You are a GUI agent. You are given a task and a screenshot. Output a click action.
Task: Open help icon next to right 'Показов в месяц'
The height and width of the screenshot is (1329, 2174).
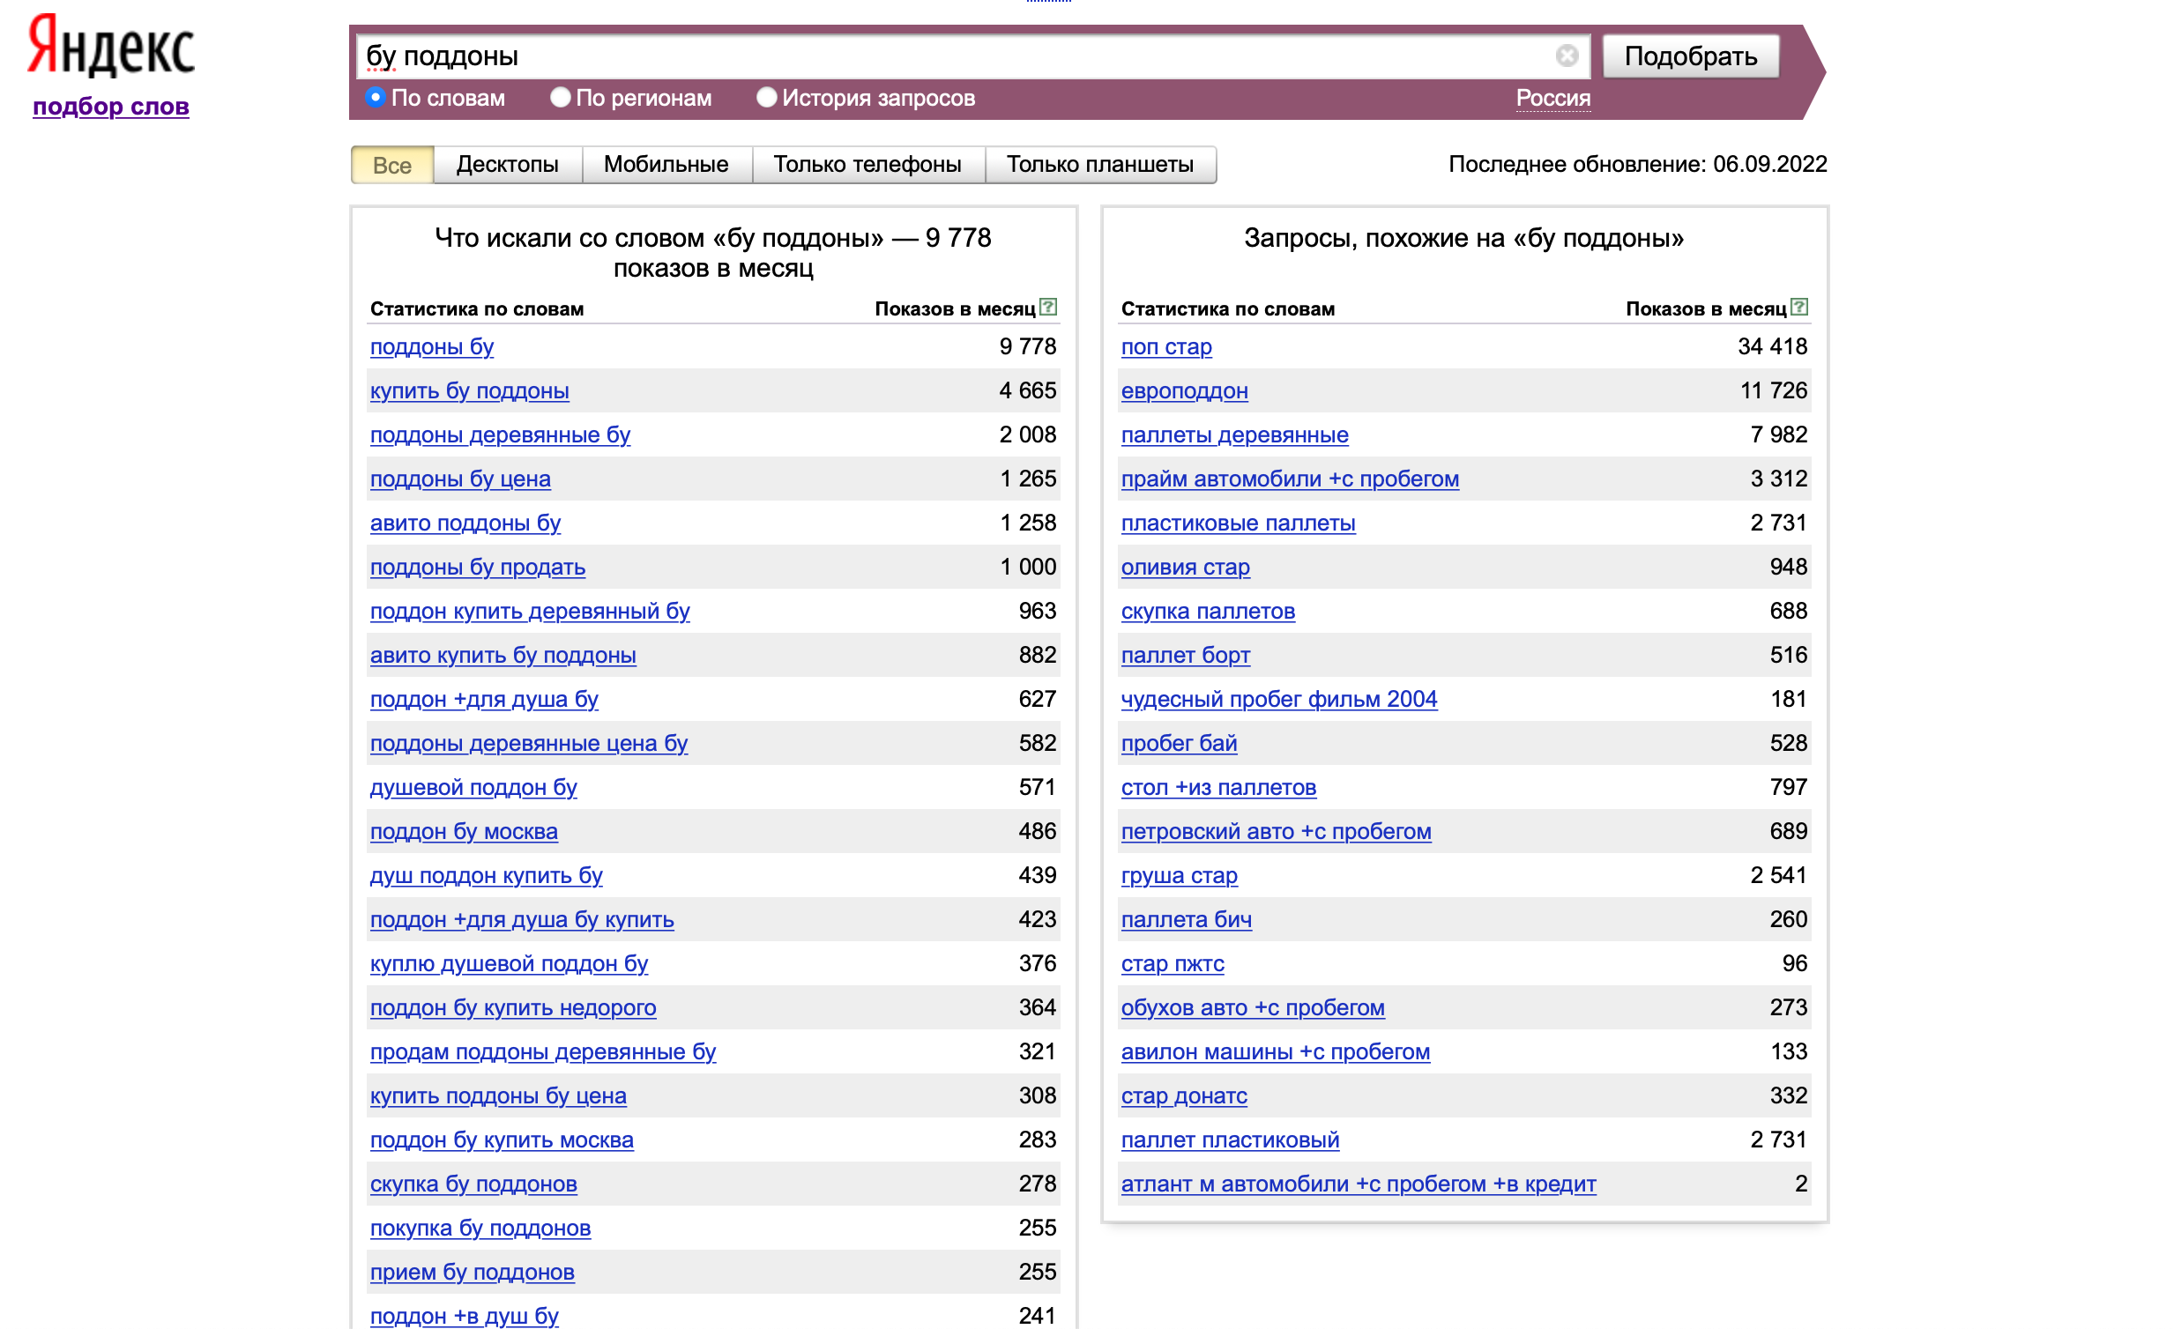click(x=1798, y=307)
